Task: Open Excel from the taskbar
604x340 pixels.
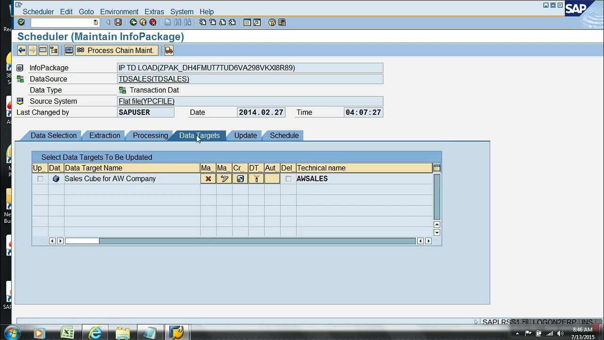Action: 67,333
